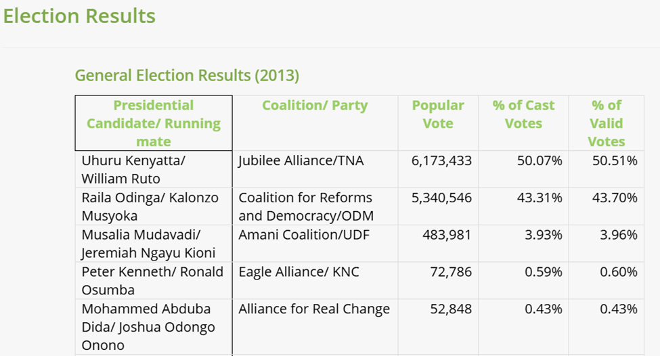Select the % of Cast Votes header
The image size is (660, 356).
523,114
